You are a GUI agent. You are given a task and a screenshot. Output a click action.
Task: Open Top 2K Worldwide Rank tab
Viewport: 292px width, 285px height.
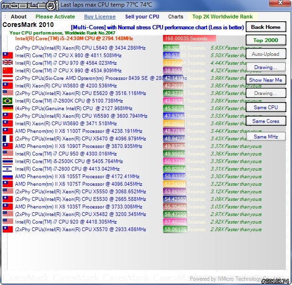click(223, 17)
